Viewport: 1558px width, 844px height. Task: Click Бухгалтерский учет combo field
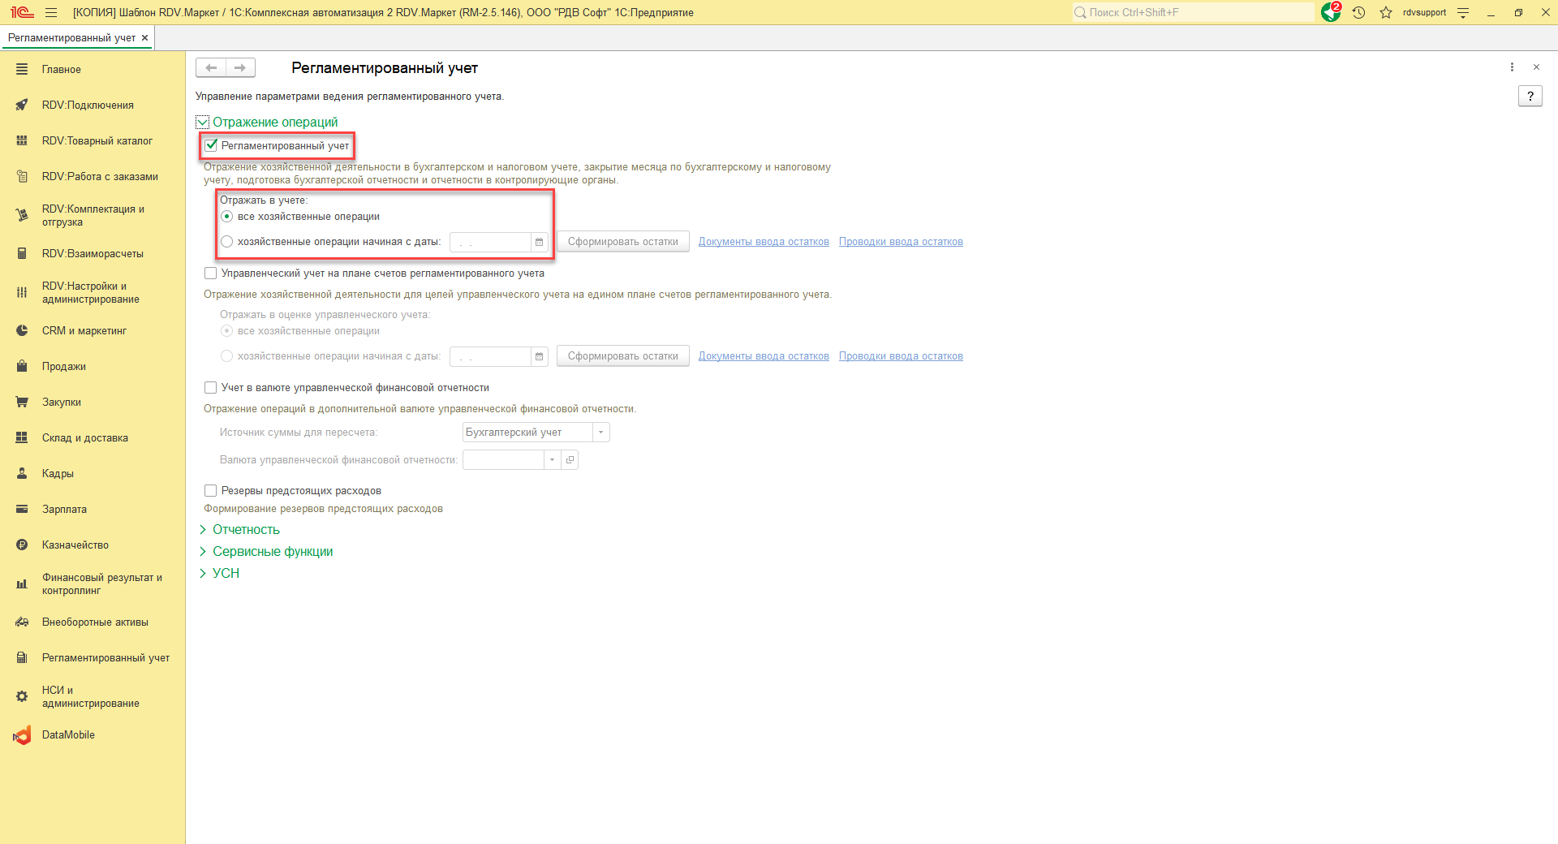pyautogui.click(x=527, y=433)
